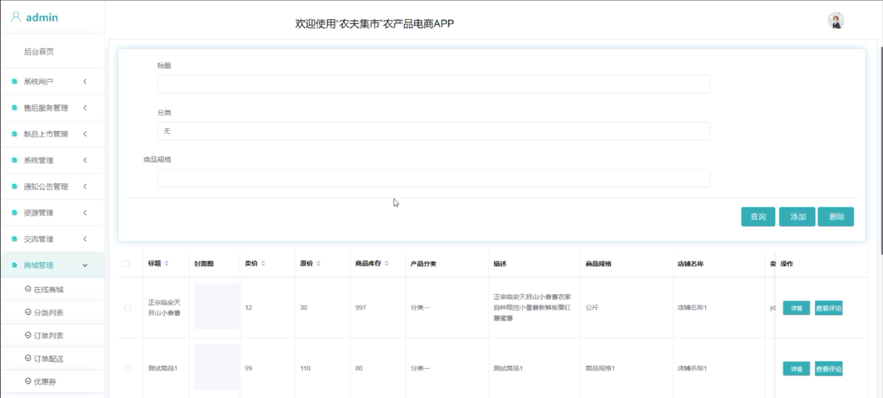Click the admin user profile icon
Image resolution: width=883 pixels, height=398 pixels.
[16, 17]
